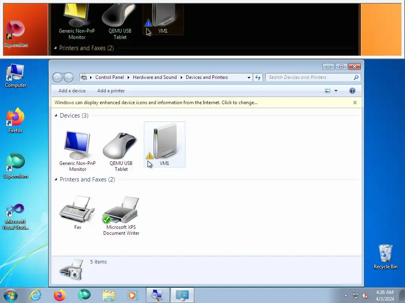Maximize the Devices and Printers window
This screenshot has height=303, width=405.
click(341, 67)
